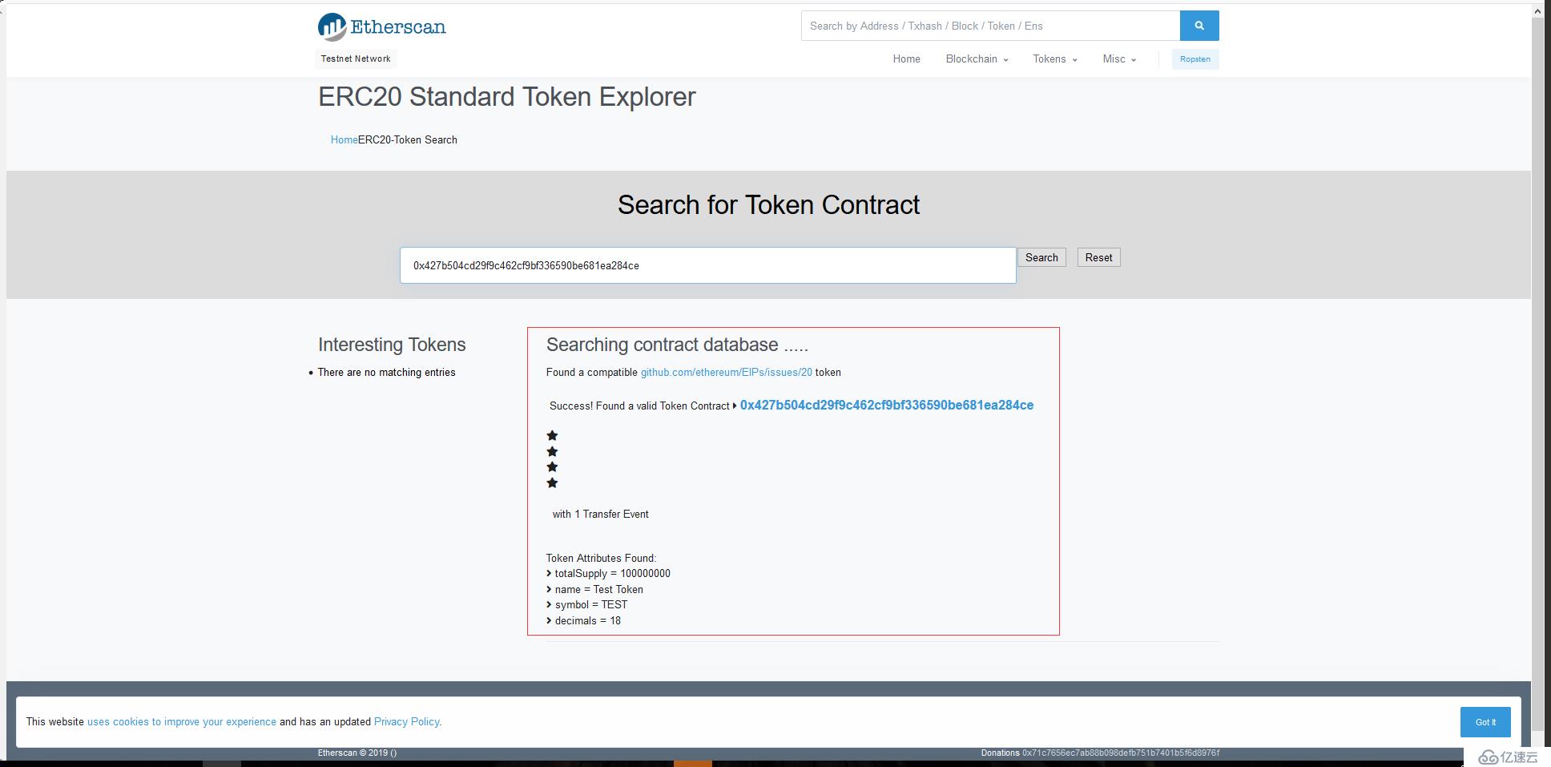Image resolution: width=1551 pixels, height=767 pixels.
Task: Click the token contract address input field
Action: pos(707,265)
